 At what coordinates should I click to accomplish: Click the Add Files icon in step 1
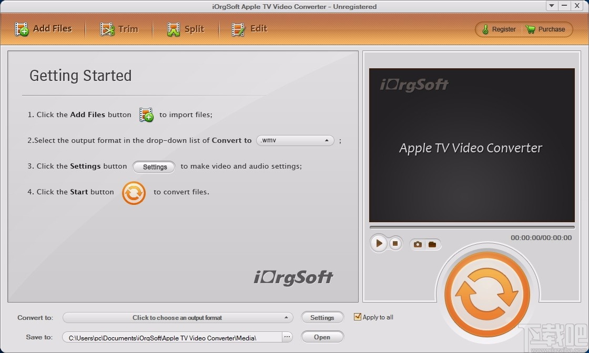(146, 115)
